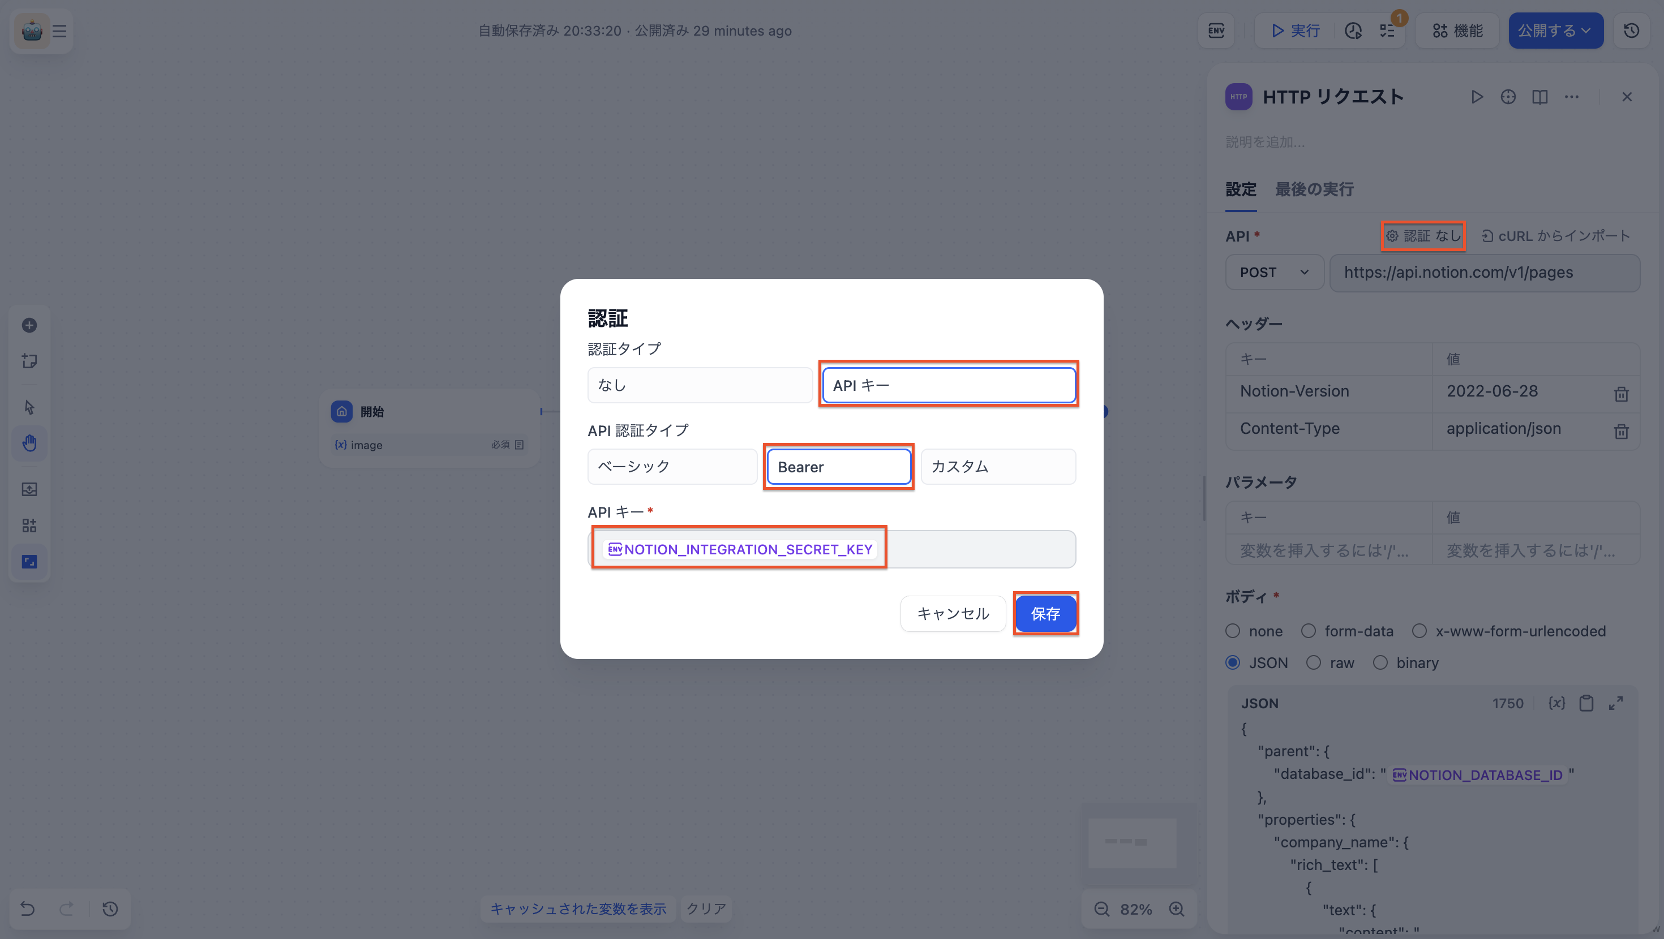
Task: Select the raw body option
Action: tap(1313, 662)
